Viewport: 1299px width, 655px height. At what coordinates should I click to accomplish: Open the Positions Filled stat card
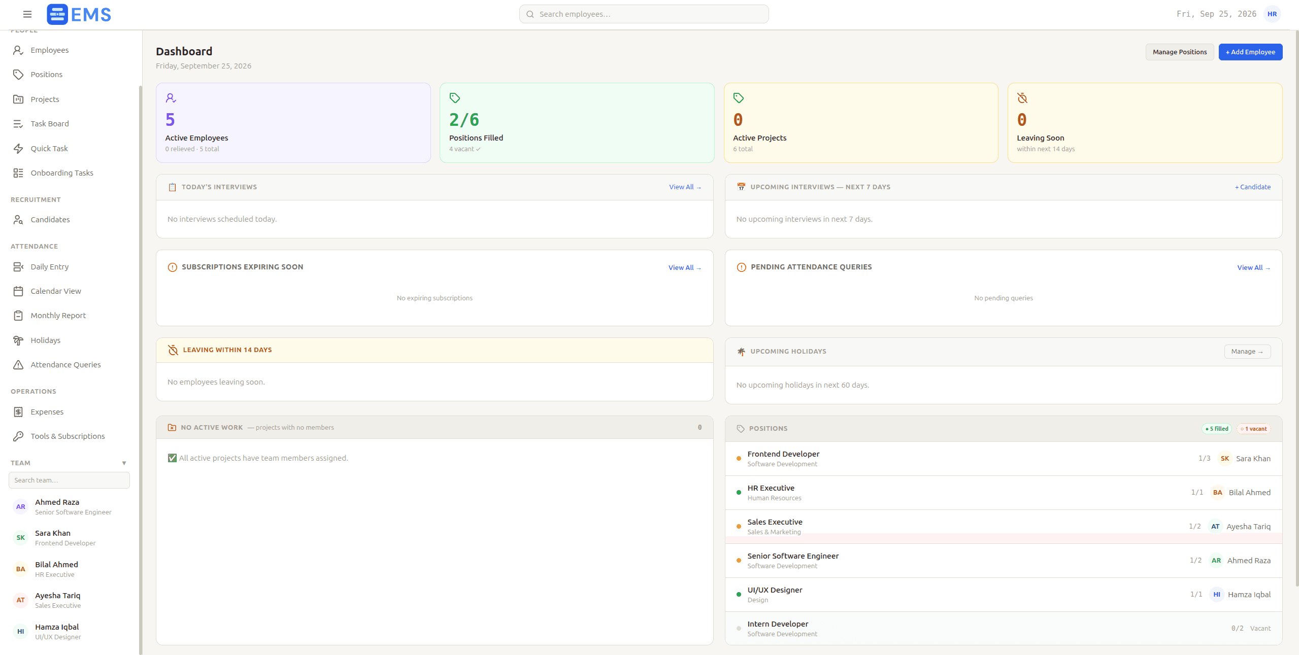tap(577, 123)
